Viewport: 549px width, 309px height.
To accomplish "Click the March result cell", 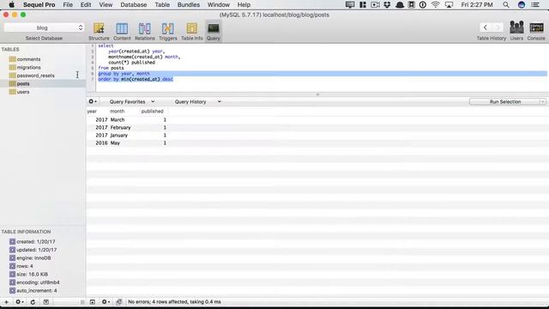I will pos(118,119).
